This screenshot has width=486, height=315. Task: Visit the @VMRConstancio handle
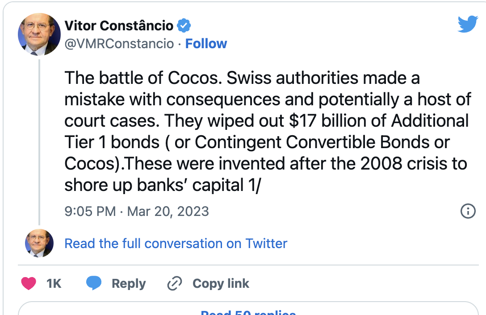point(119,44)
